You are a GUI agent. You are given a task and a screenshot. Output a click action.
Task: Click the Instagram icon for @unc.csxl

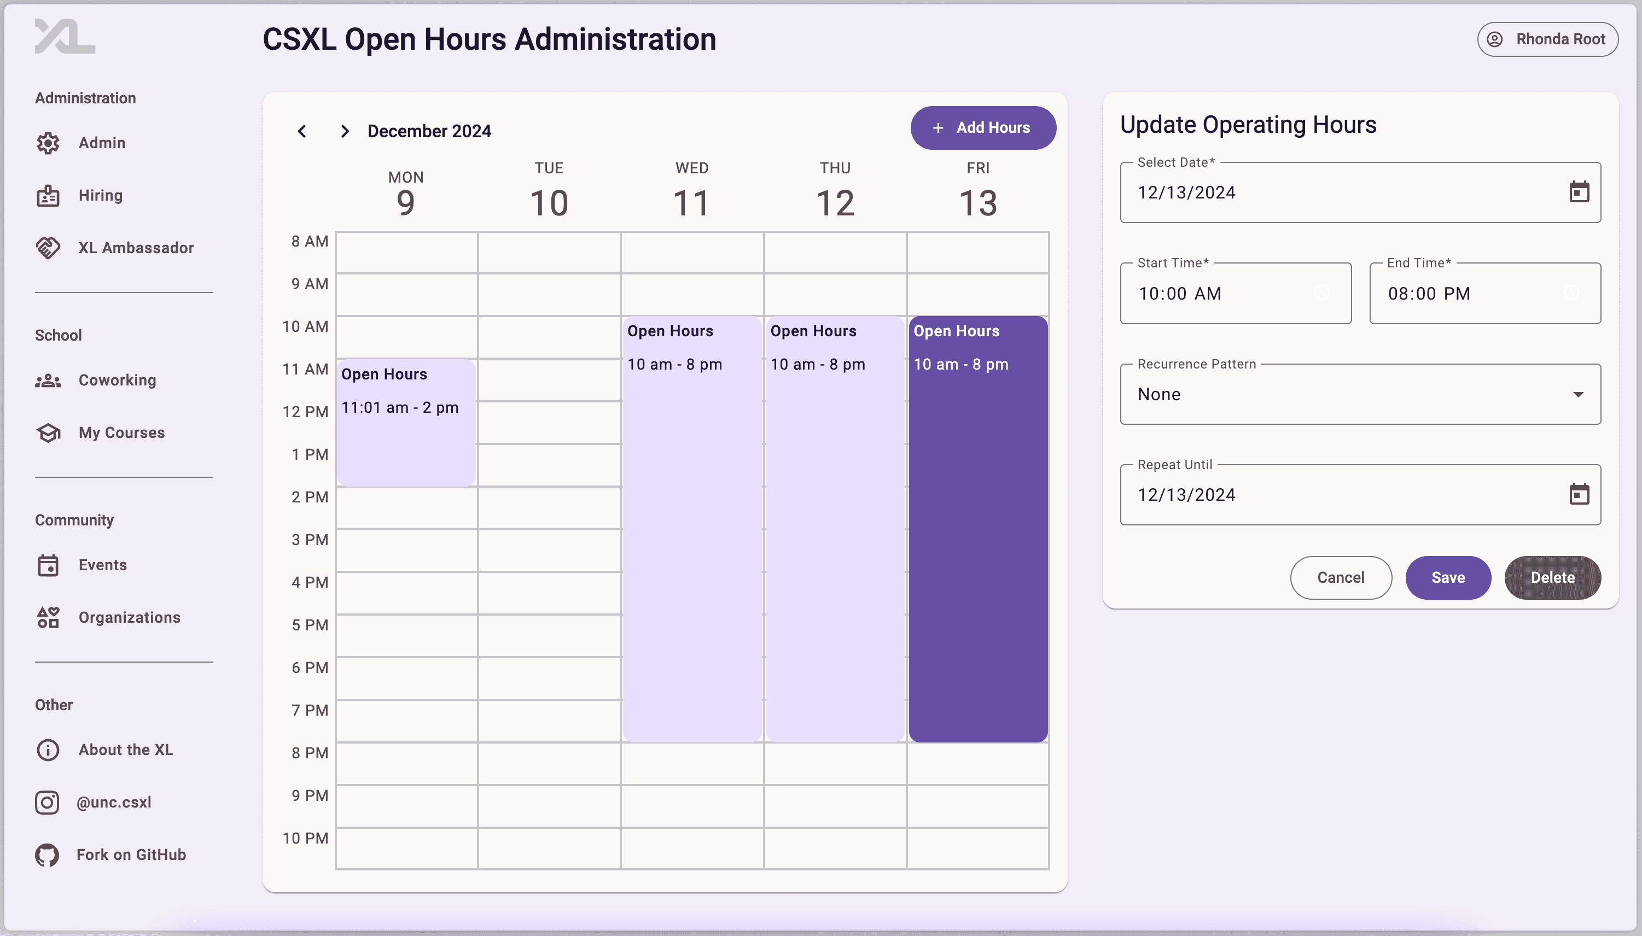coord(47,802)
